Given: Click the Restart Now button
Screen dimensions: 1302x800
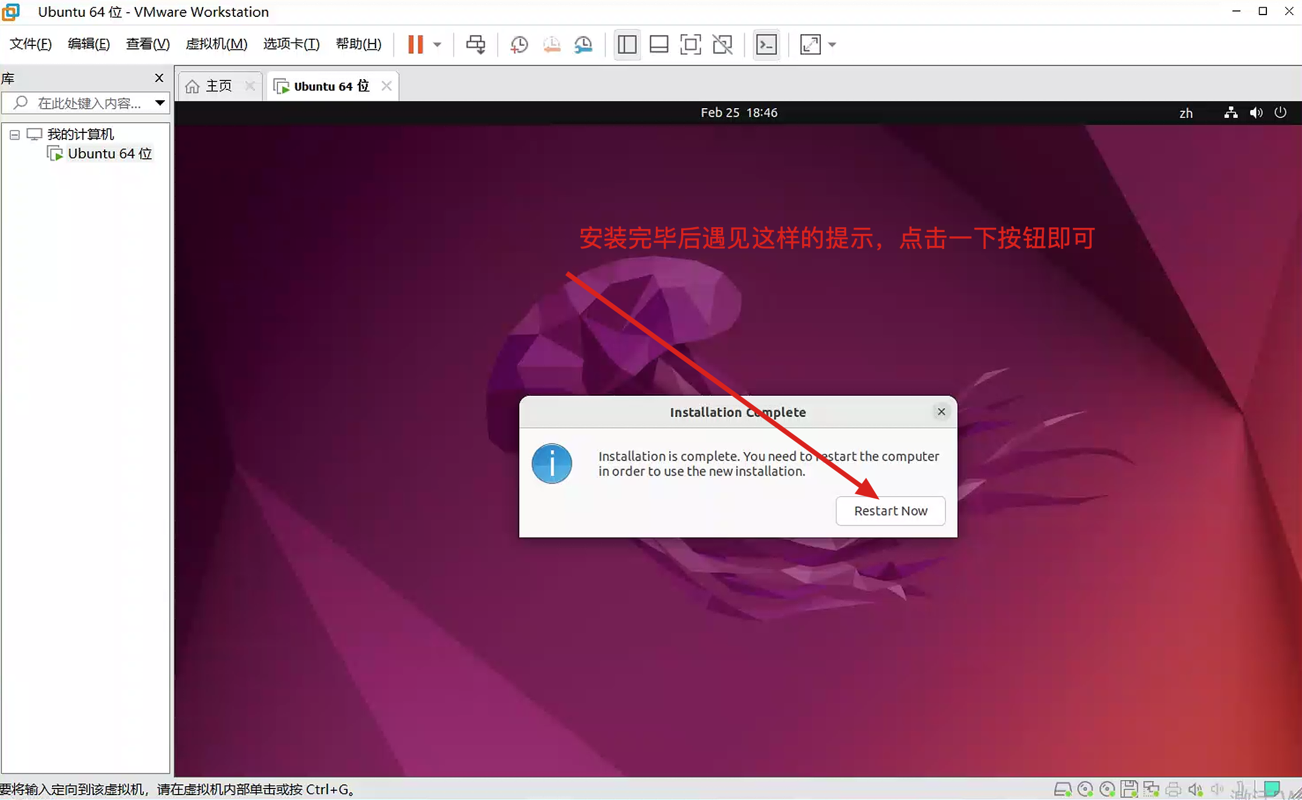Looking at the screenshot, I should [x=890, y=511].
